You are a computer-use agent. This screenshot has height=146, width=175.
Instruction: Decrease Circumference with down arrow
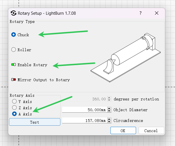tap(109, 122)
